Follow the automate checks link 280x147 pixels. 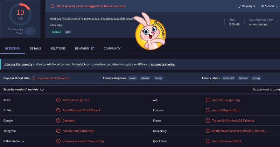[163, 64]
